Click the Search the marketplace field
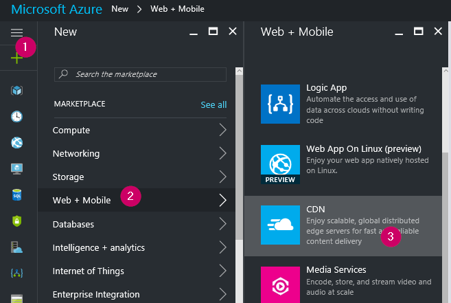This screenshot has height=303, width=451. (141, 74)
